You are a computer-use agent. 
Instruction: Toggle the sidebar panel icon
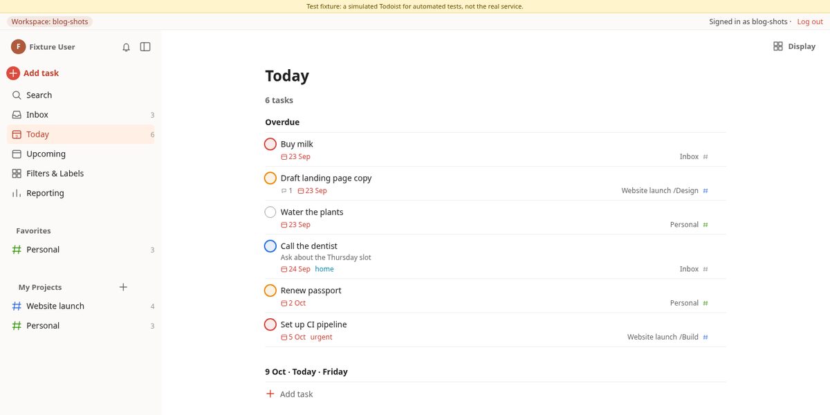coord(145,47)
